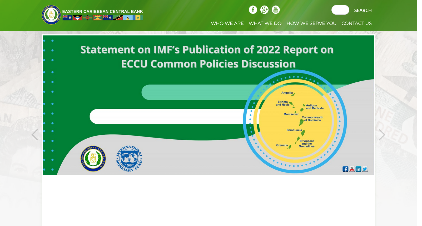Click the small Facebook icon on the banner
This screenshot has height=226, width=422.
click(345, 169)
